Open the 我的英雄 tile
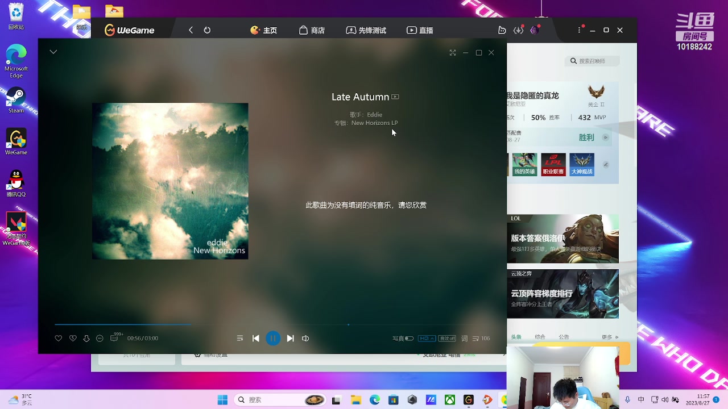The image size is (728, 409). (524, 165)
